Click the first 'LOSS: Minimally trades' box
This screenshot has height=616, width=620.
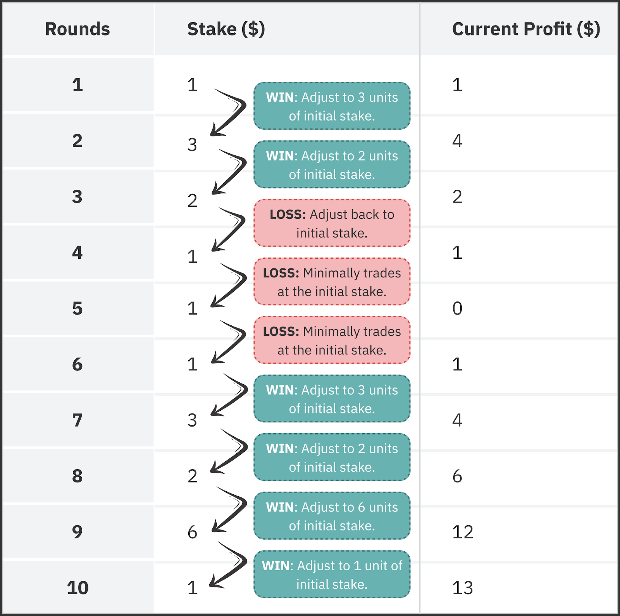(x=332, y=282)
